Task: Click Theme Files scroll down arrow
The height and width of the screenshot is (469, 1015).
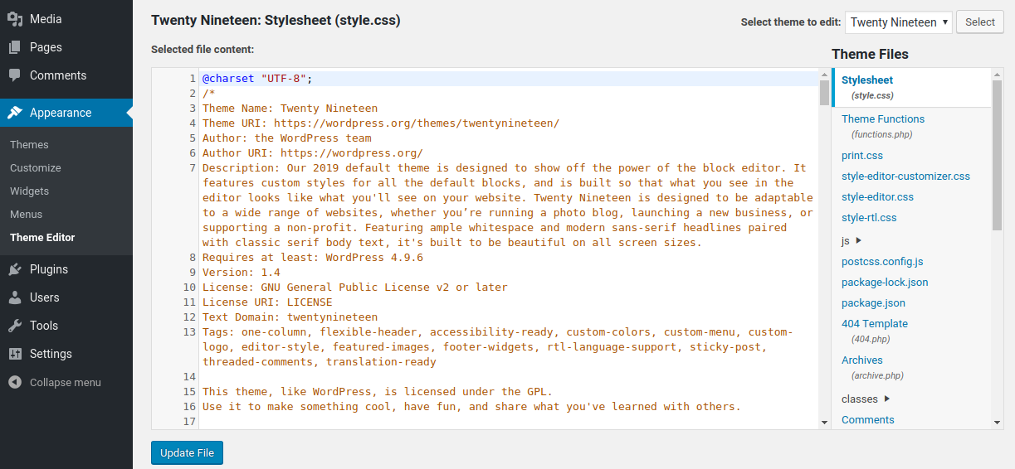Action: tap(997, 423)
